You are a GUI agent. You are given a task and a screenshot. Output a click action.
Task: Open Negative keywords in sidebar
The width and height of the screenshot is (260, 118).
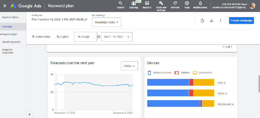[x=8, y=51]
